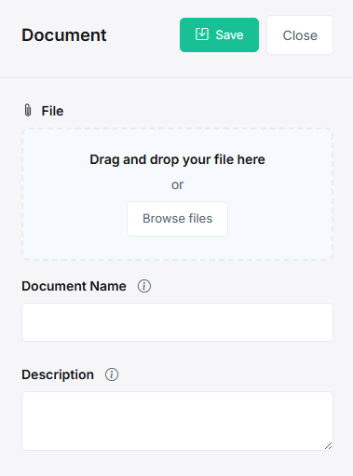The width and height of the screenshot is (353, 476).
Task: Click the download-box icon inside Save
Action: (x=202, y=34)
